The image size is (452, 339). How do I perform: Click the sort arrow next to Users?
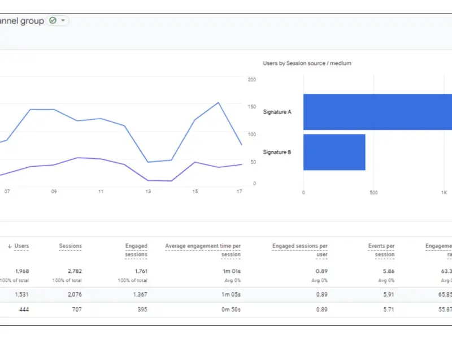[x=10, y=246]
